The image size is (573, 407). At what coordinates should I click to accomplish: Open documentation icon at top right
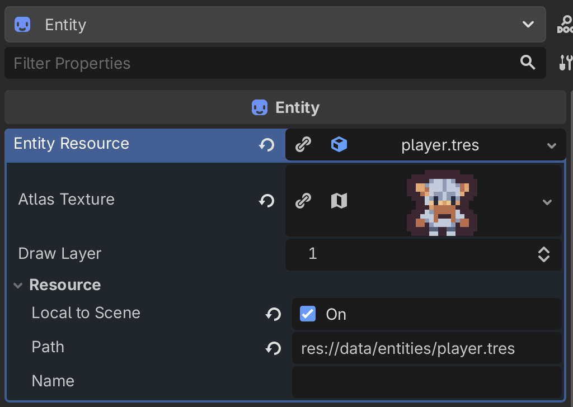565,25
